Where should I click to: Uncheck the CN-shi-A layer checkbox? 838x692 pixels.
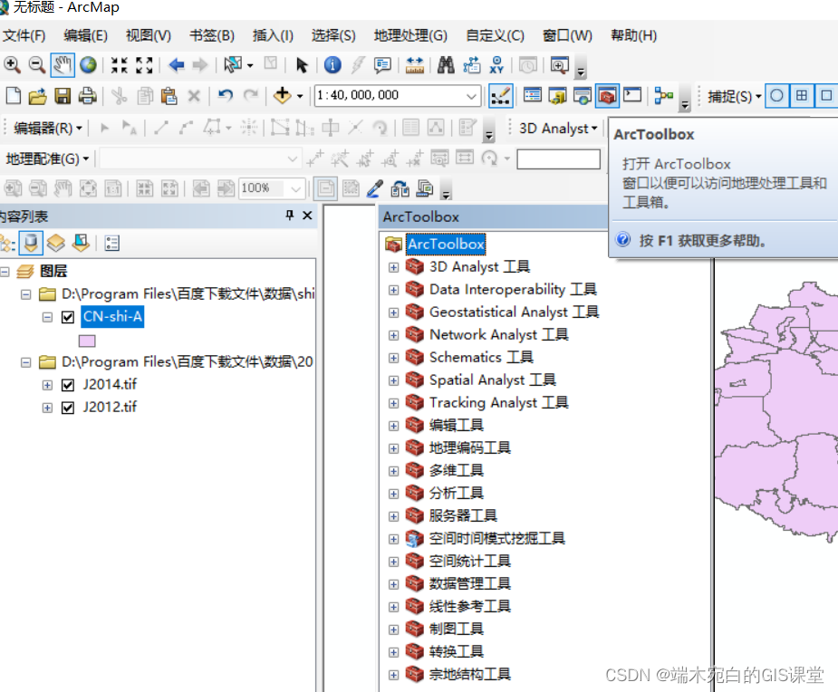[68, 317]
